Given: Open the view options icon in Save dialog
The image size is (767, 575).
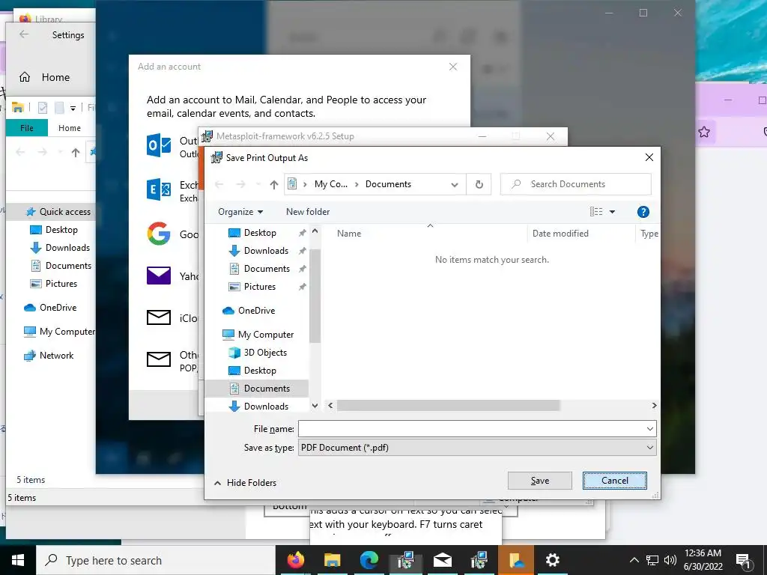Looking at the screenshot, I should coord(595,212).
